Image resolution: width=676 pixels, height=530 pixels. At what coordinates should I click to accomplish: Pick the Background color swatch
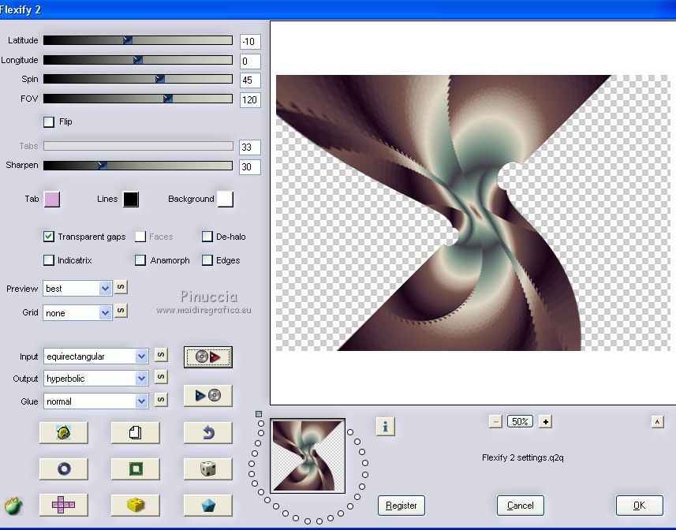tap(226, 200)
